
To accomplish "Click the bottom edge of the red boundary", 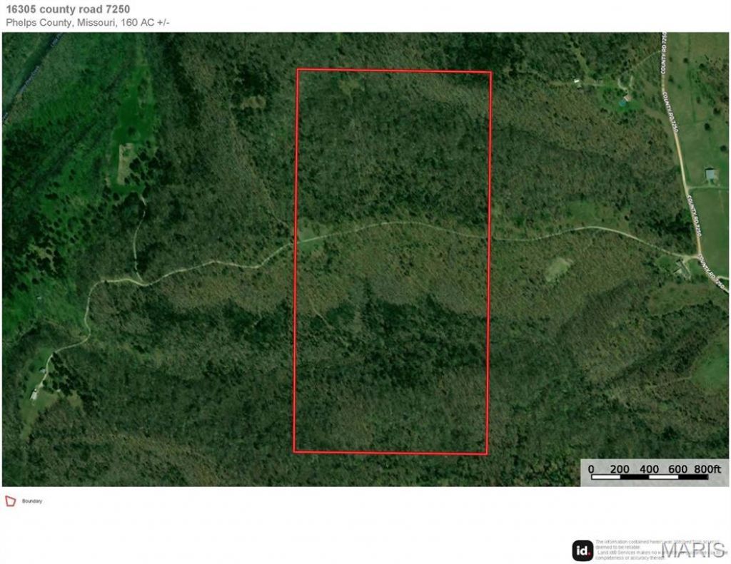I will coord(390,453).
